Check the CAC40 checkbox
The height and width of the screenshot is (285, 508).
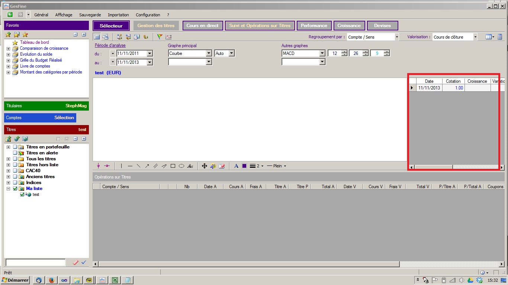click(x=15, y=171)
